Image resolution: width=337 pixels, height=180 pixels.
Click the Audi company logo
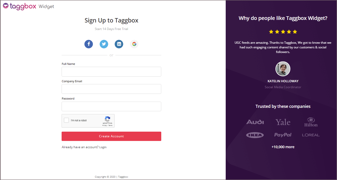(255, 122)
